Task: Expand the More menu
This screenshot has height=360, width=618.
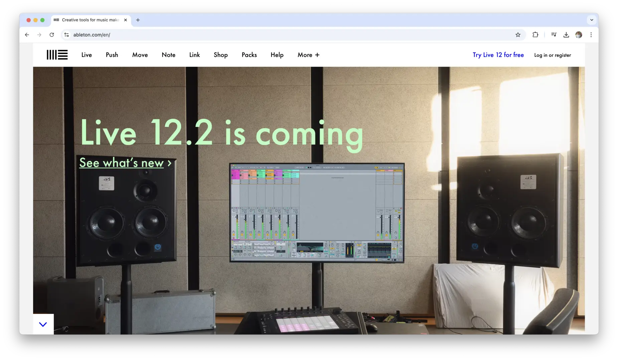Action: tap(308, 55)
